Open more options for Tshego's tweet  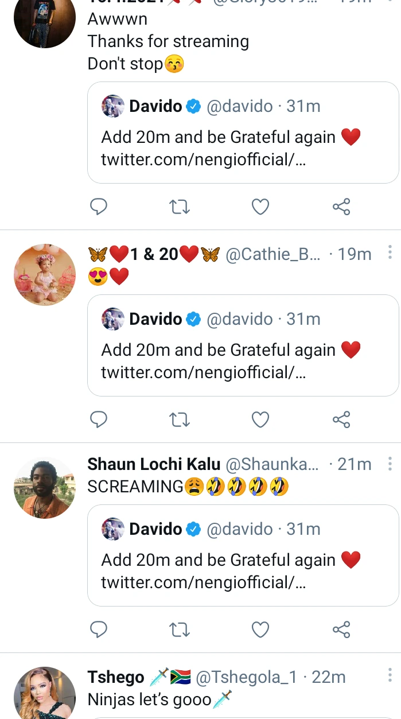390,675
